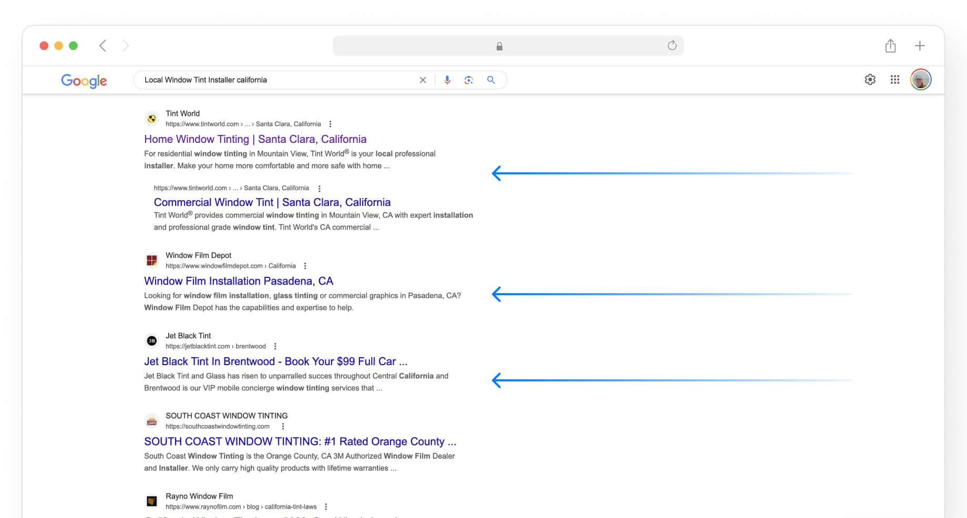Image resolution: width=967 pixels, height=518 pixels.
Task: Click the Rayno Window Film site name
Action: (199, 496)
